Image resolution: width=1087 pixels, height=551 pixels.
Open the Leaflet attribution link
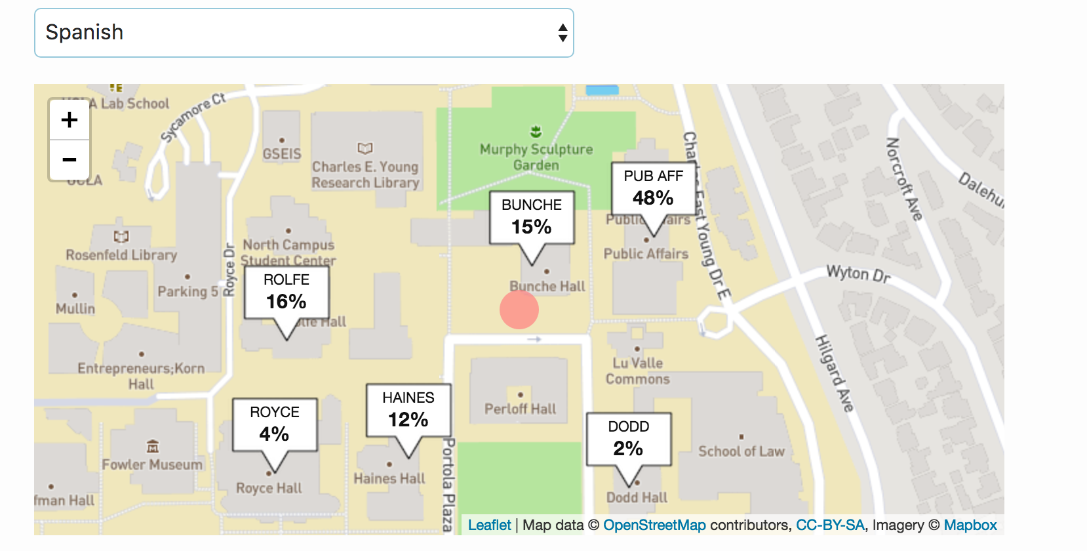click(x=489, y=525)
